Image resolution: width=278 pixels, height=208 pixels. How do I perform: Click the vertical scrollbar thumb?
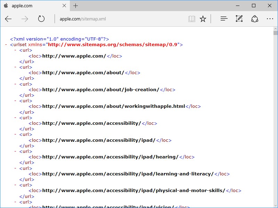coord(275,33)
